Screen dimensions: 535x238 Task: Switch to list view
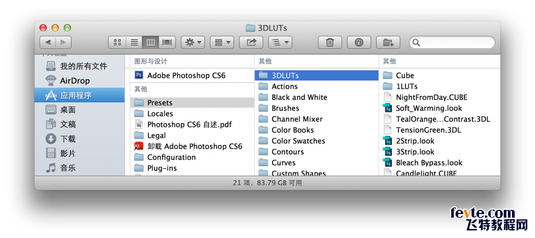click(x=134, y=42)
